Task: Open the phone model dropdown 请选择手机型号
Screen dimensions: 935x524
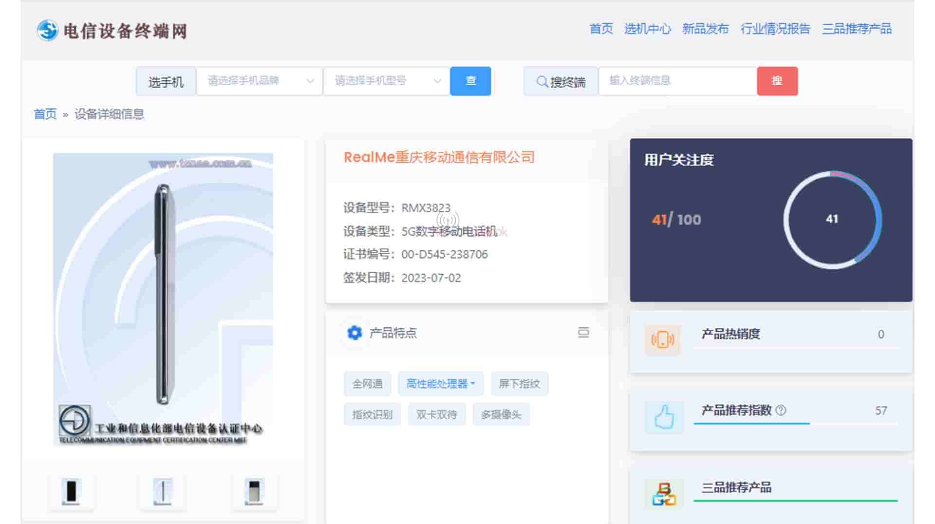Action: point(386,81)
